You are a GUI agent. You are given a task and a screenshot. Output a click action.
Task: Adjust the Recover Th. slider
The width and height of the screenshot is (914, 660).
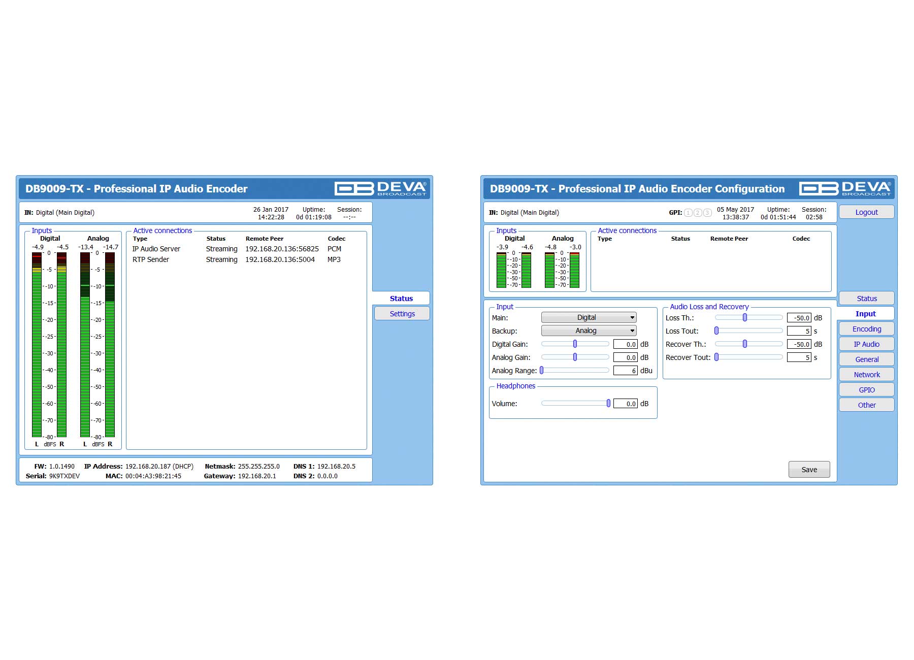click(x=749, y=344)
